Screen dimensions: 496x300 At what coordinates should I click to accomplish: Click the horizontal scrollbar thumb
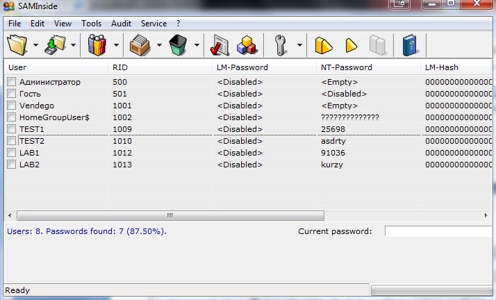pos(170,215)
